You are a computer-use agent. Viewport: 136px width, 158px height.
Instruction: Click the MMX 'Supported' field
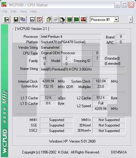tap(56, 120)
